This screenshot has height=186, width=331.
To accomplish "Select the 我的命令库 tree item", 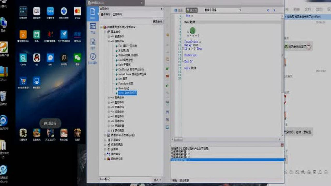I will [117, 159].
